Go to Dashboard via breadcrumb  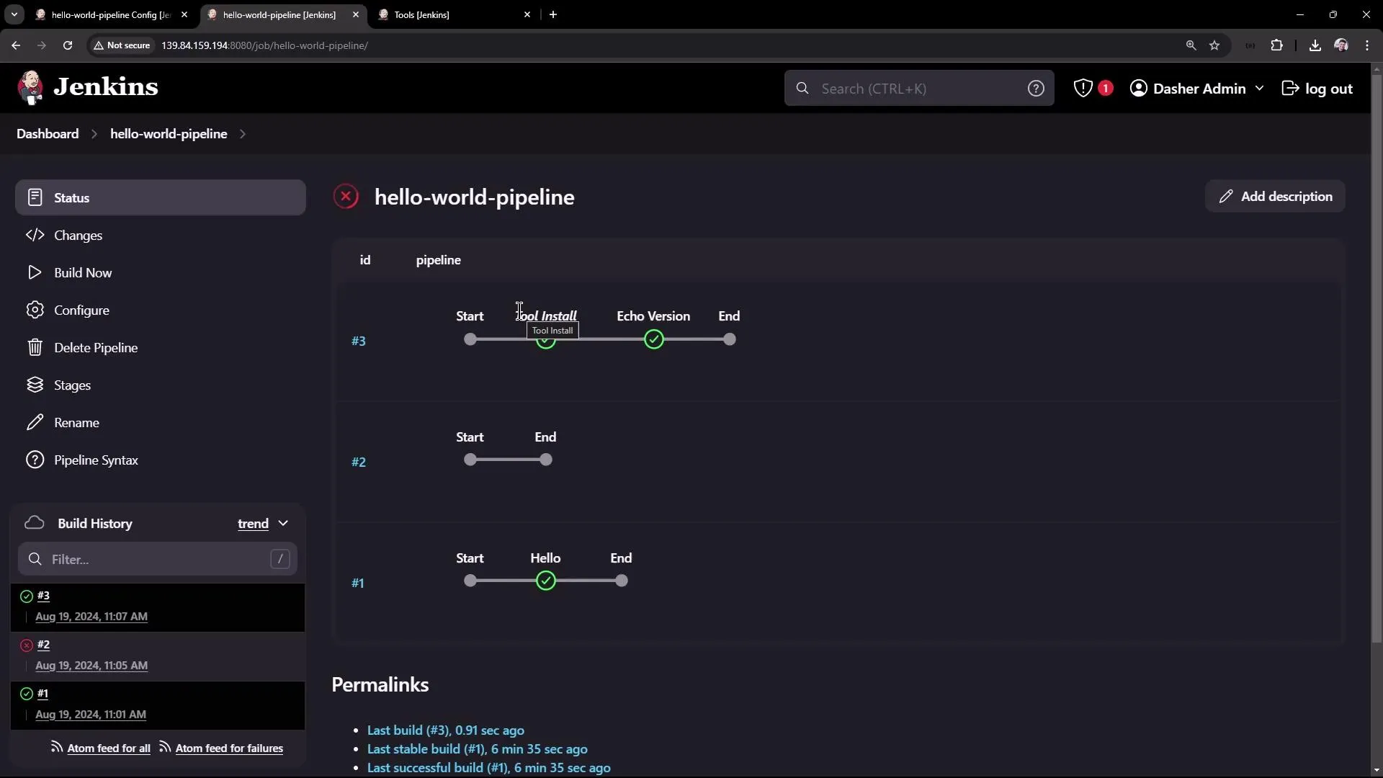point(47,134)
